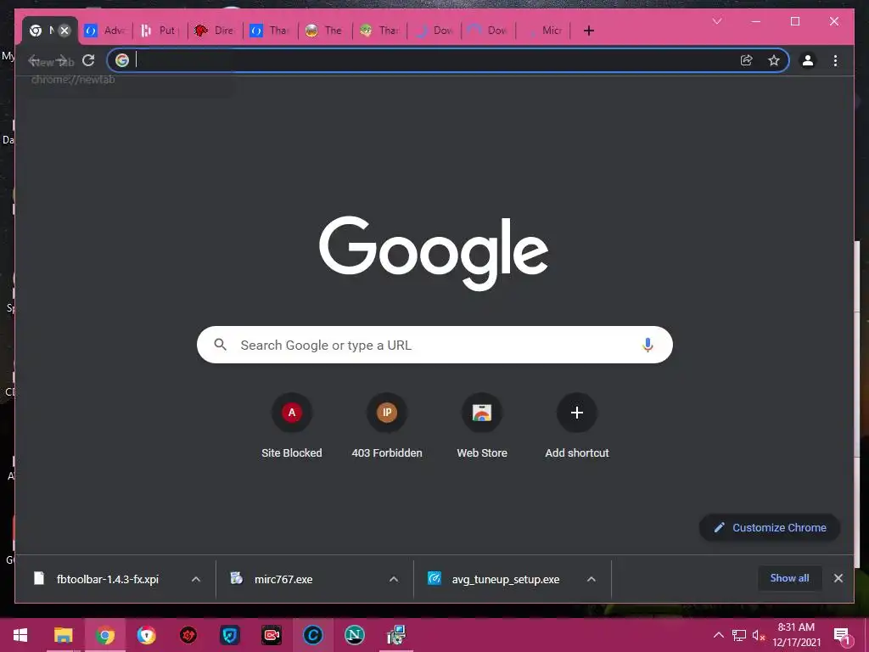Open the Web Store shortcut
869x652 pixels.
482,426
